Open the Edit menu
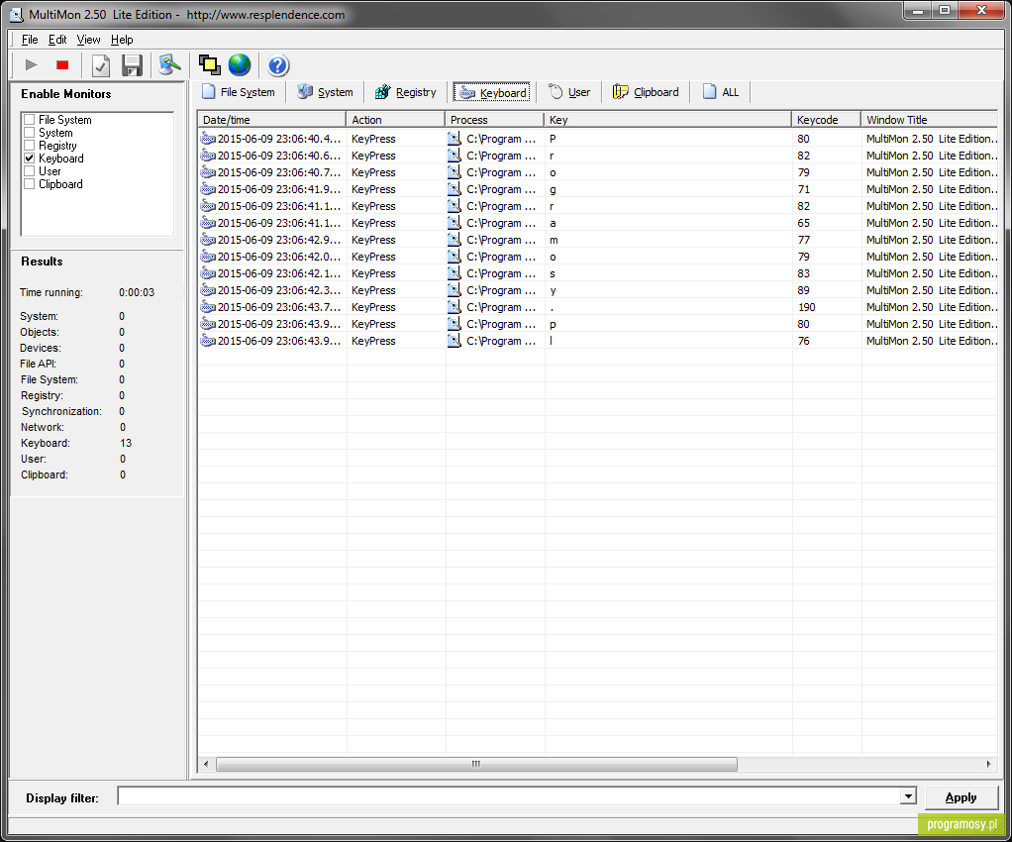The height and width of the screenshot is (842, 1012). click(x=57, y=40)
